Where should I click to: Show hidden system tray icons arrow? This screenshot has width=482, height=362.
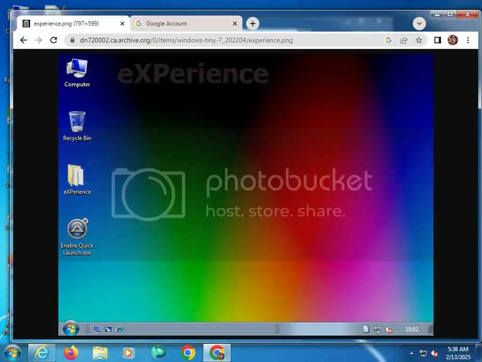[411, 353]
